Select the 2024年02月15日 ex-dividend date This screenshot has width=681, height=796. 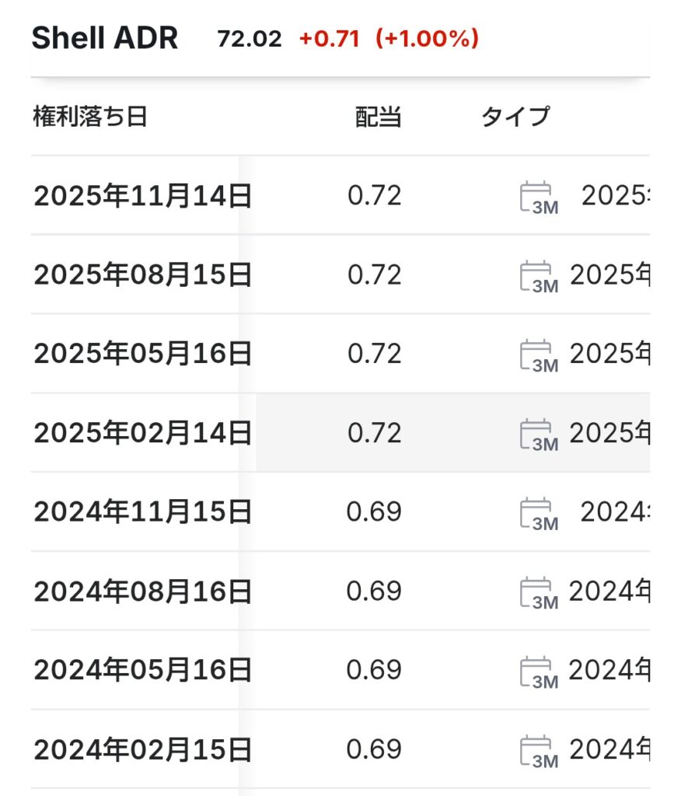click(142, 750)
